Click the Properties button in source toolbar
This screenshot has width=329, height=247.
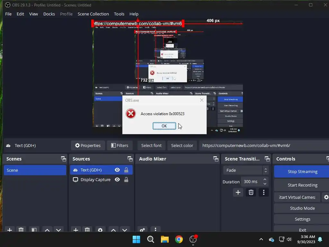[x=88, y=145]
